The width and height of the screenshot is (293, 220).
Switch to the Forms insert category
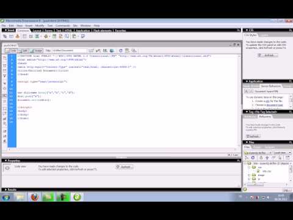(48, 31)
